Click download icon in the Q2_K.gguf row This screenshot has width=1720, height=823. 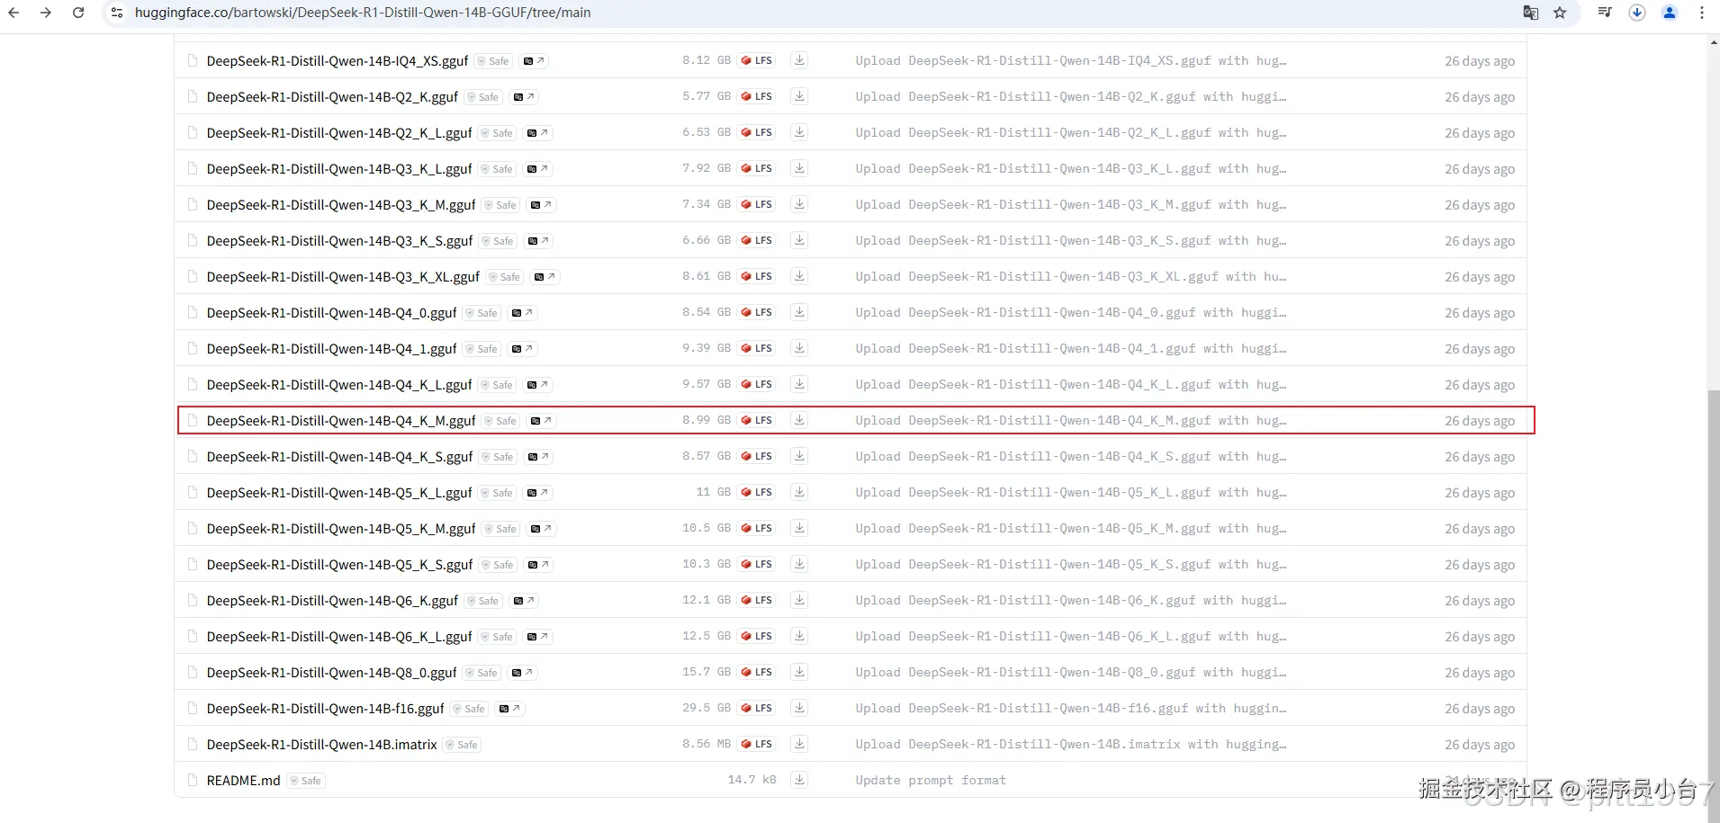[799, 96]
